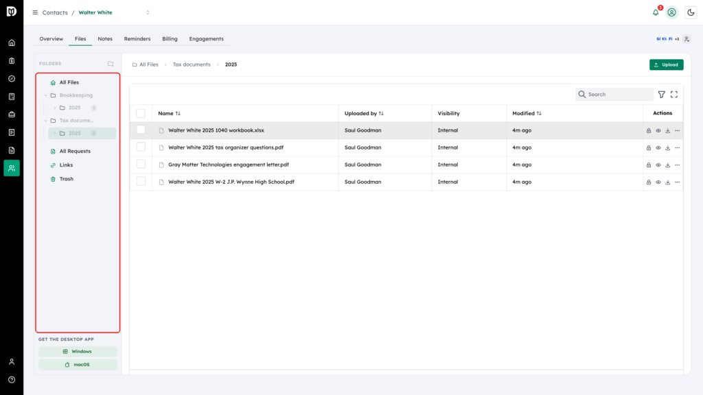Navigate to Tax documents breadcrumb
The height and width of the screenshot is (395, 703).
coord(192,64)
